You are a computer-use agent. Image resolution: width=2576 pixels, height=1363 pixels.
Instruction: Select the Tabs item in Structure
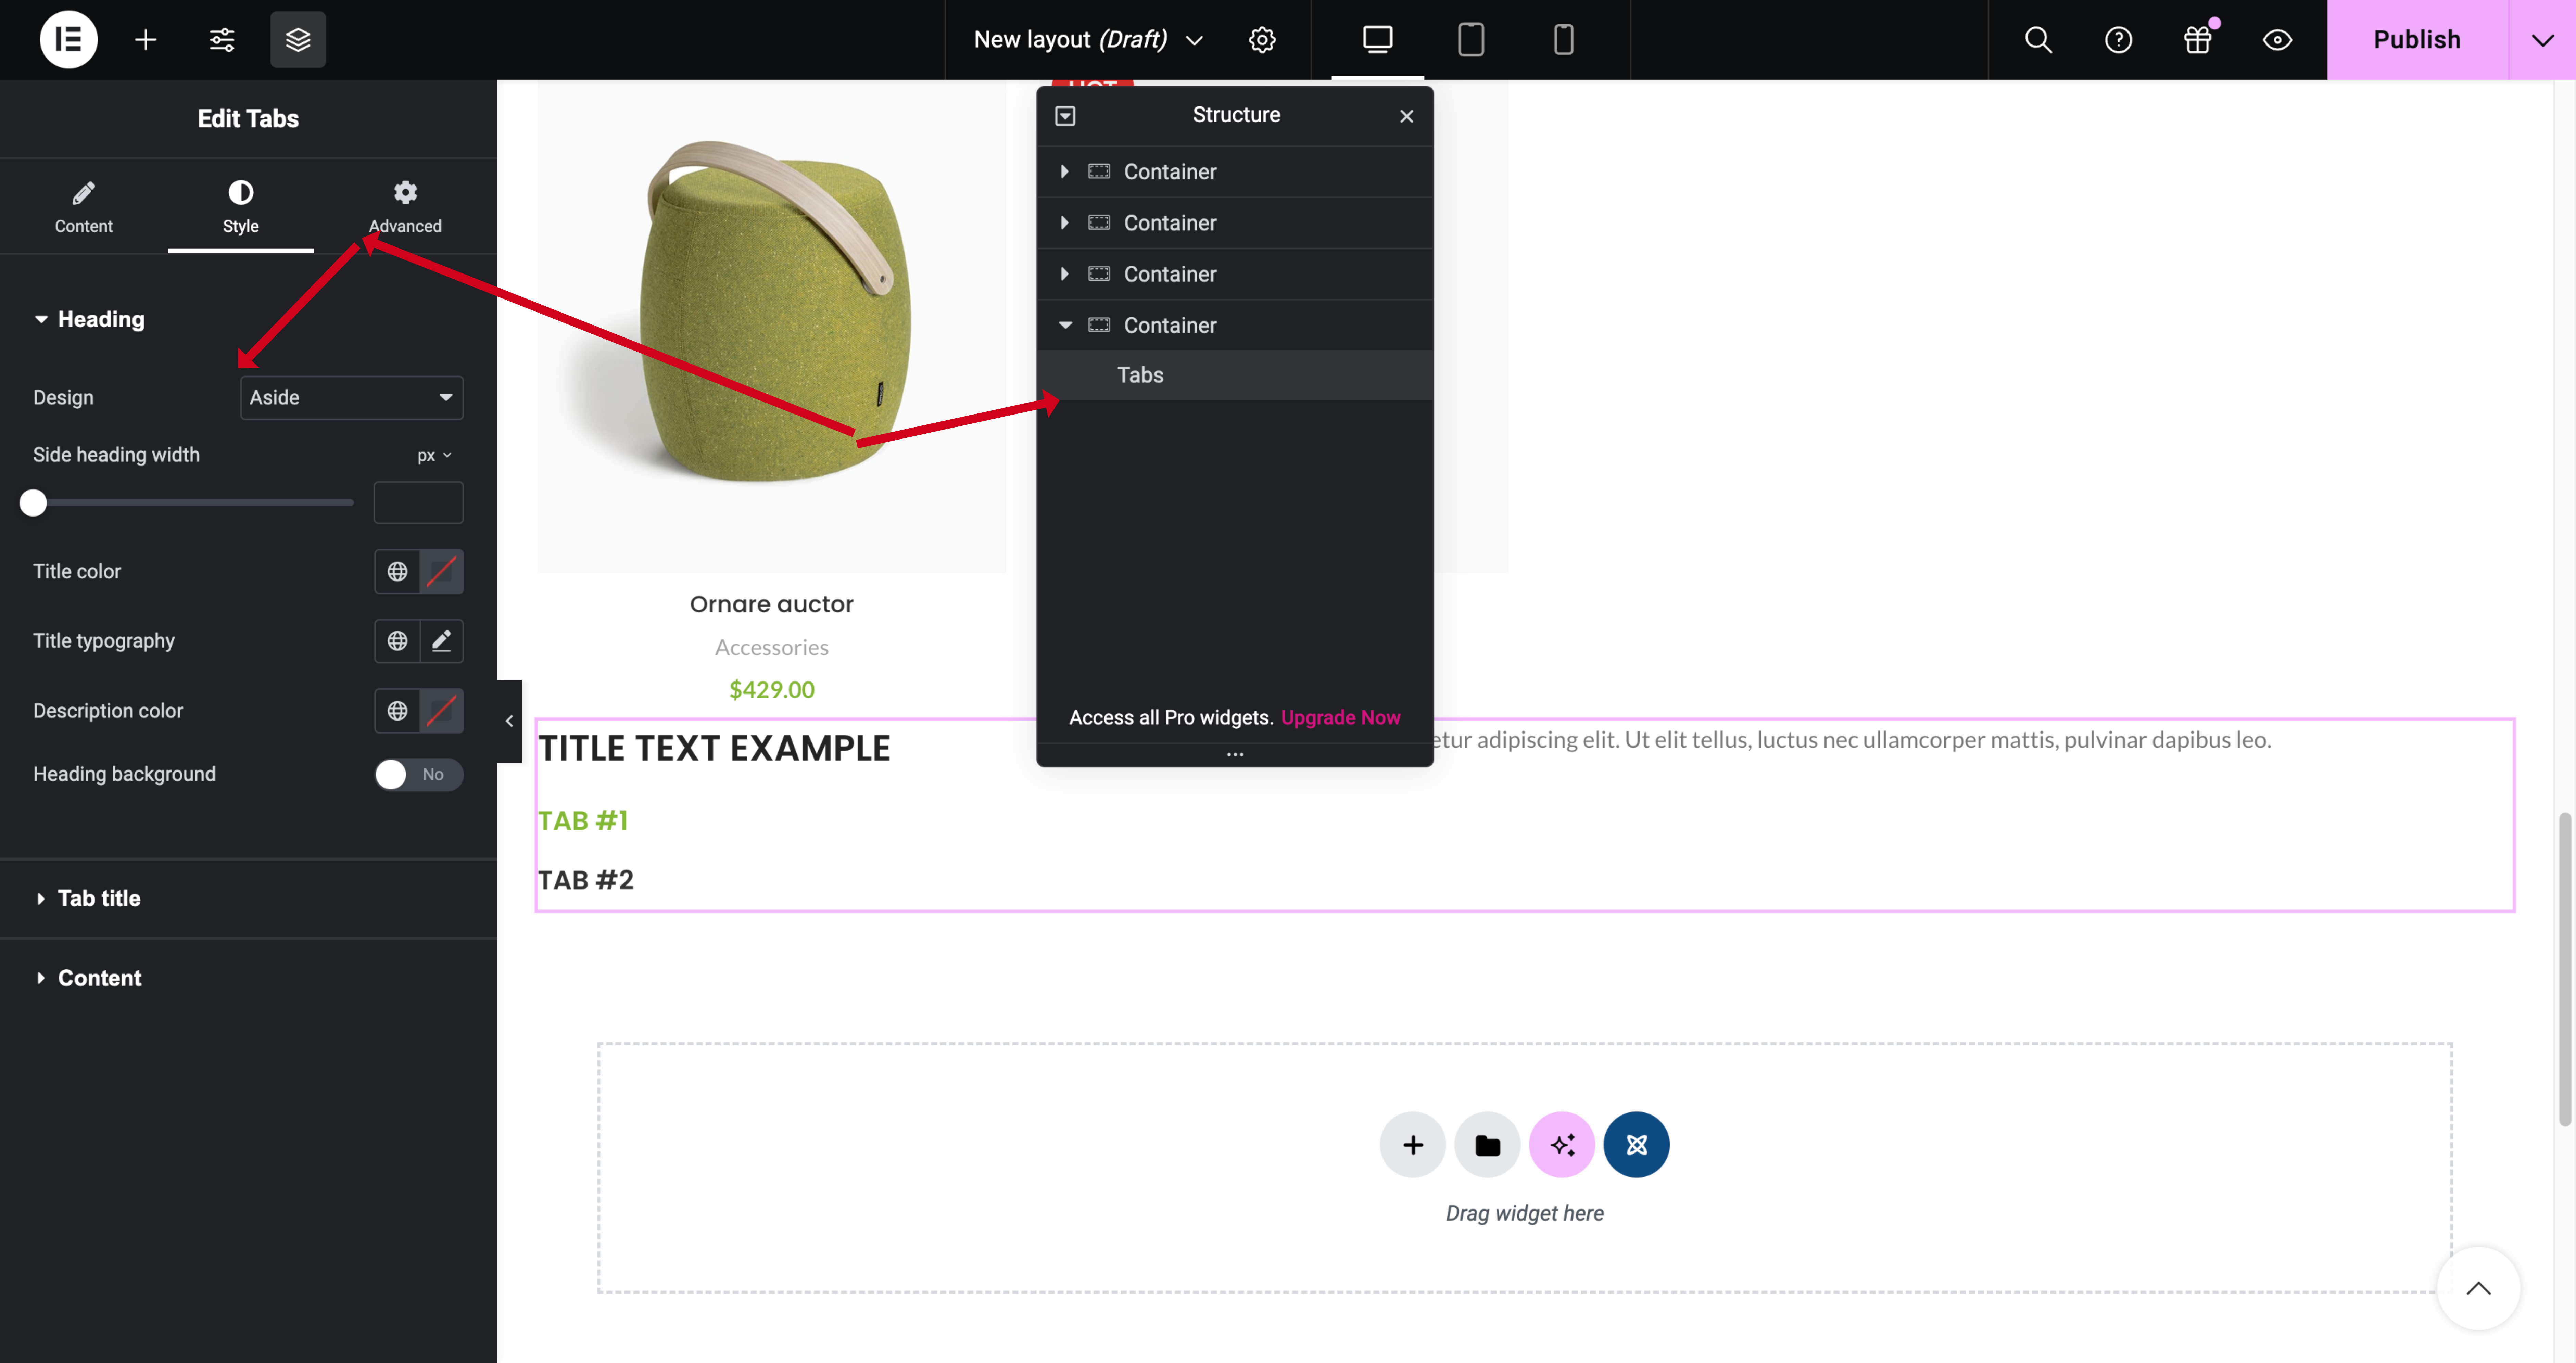click(1235, 375)
